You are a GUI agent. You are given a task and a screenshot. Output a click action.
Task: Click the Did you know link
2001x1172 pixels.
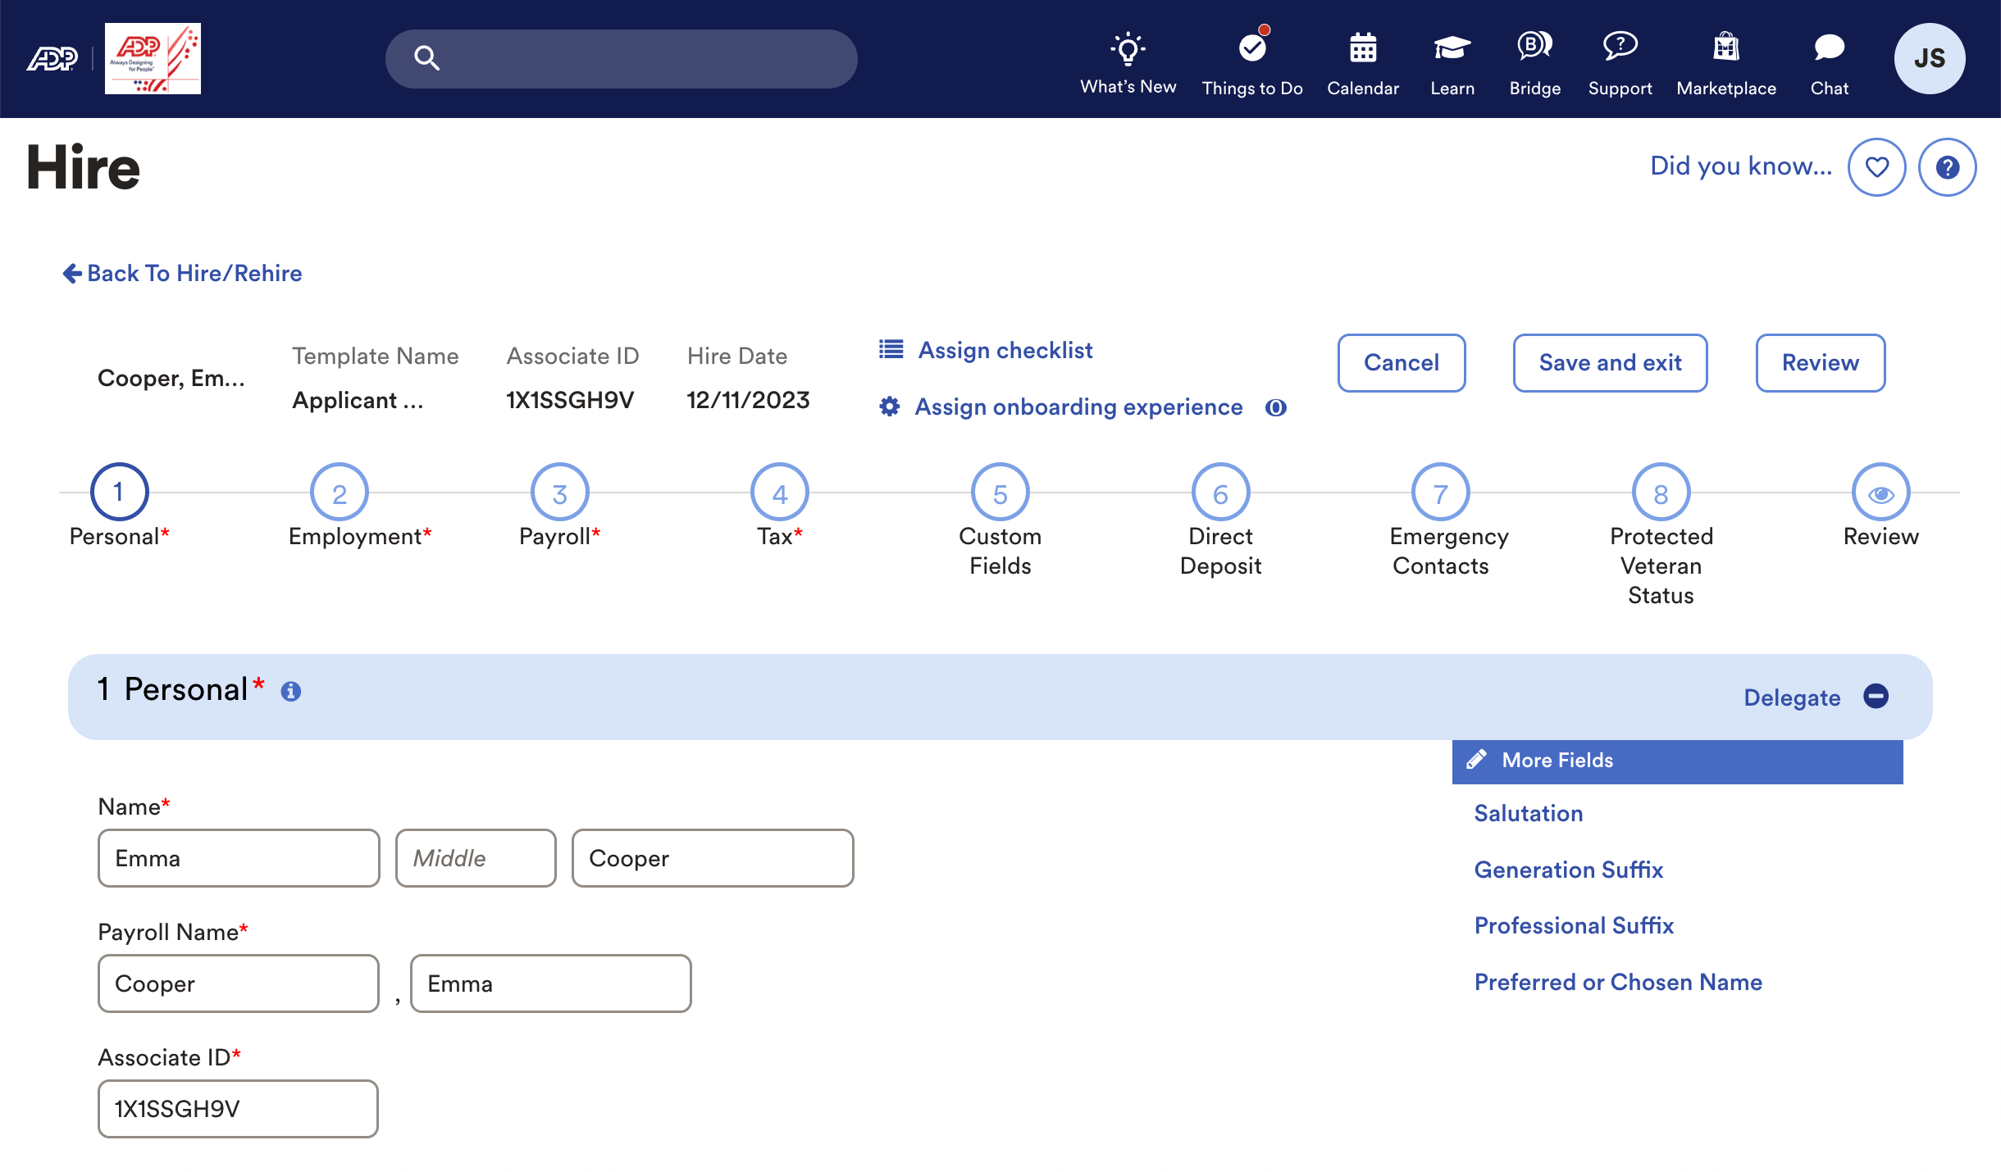(x=1741, y=166)
